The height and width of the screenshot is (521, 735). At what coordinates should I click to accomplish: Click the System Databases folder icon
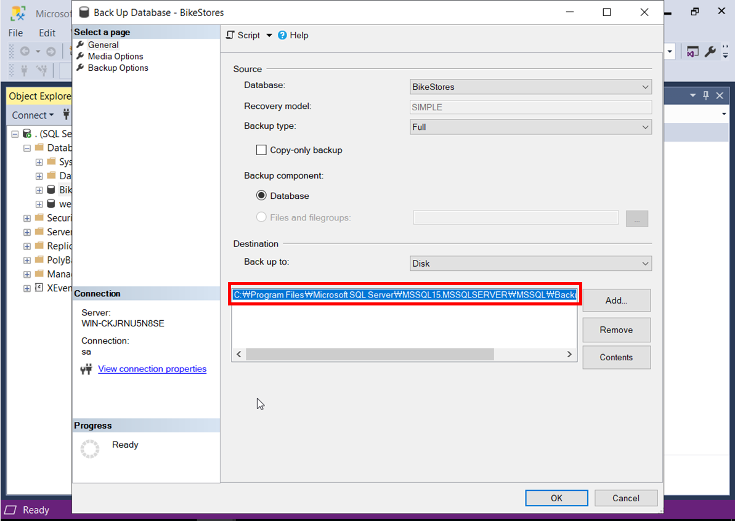52,161
